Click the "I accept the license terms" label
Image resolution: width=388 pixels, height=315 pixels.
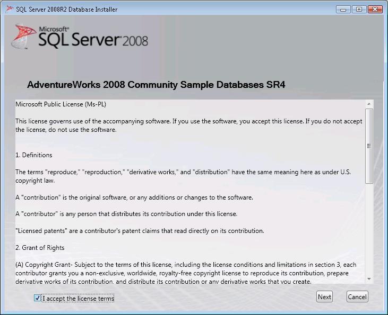78,299
